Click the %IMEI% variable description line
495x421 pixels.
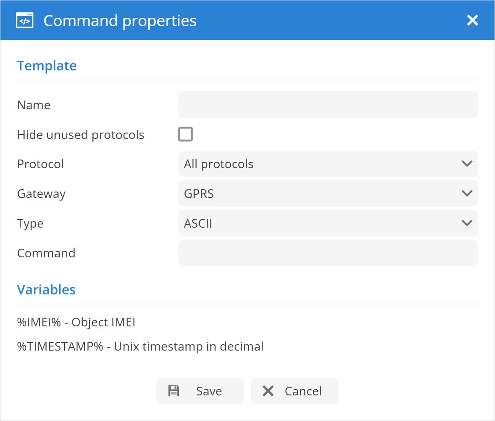(76, 322)
